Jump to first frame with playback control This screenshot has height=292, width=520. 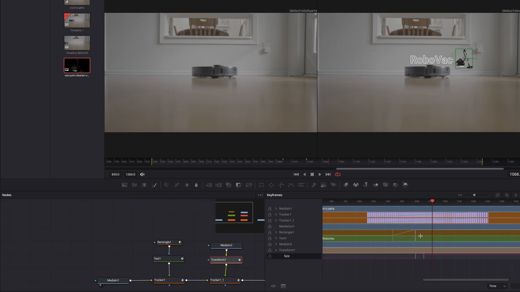[296, 175]
